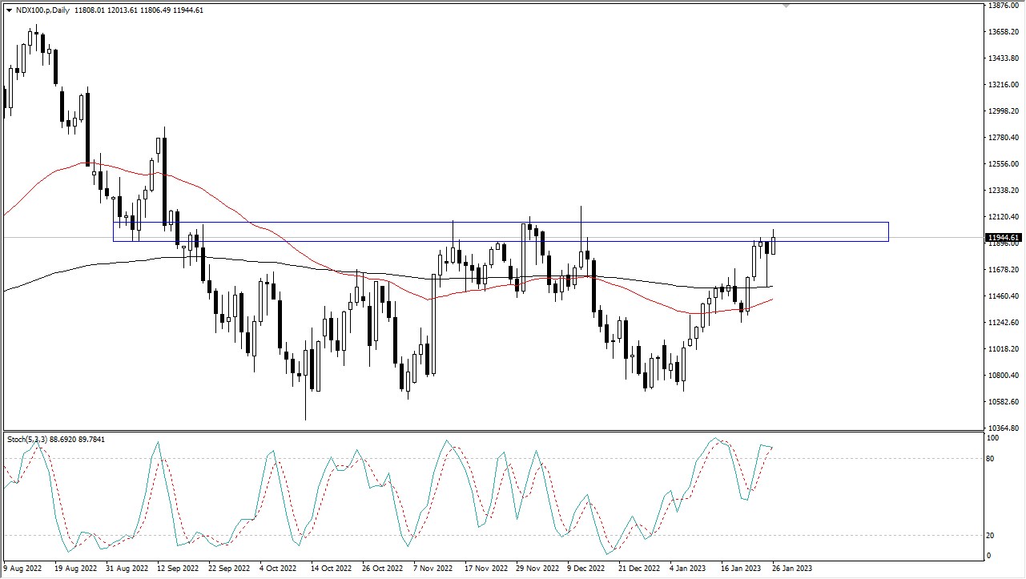Click the 9 Aug 2022 date label
1026x579 pixels.
tap(23, 568)
